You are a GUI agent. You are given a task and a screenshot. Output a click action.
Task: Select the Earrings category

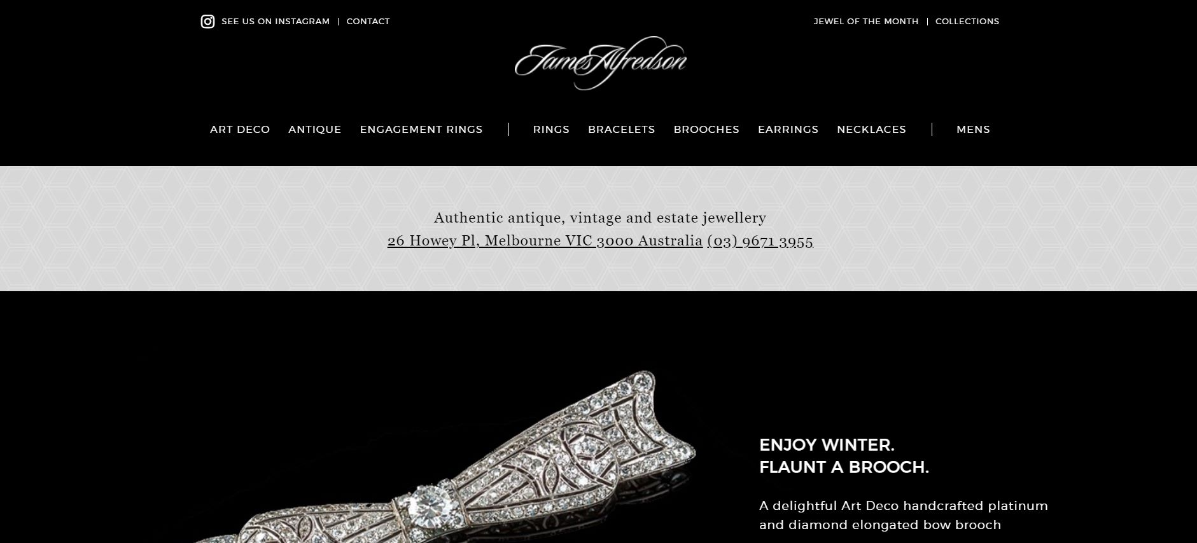pyautogui.click(x=788, y=130)
